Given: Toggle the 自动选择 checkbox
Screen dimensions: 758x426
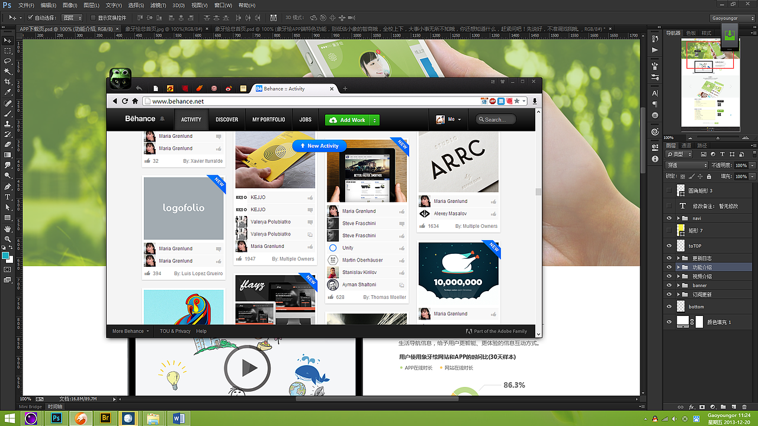Looking at the screenshot, I should [x=30, y=18].
